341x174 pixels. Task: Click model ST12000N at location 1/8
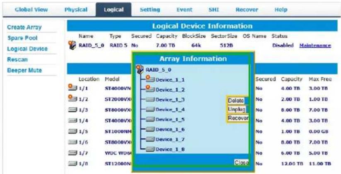[118, 164]
